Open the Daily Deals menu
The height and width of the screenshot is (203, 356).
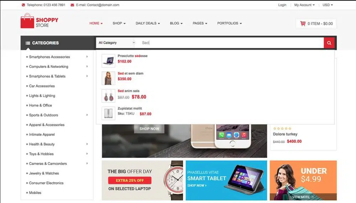148,23
